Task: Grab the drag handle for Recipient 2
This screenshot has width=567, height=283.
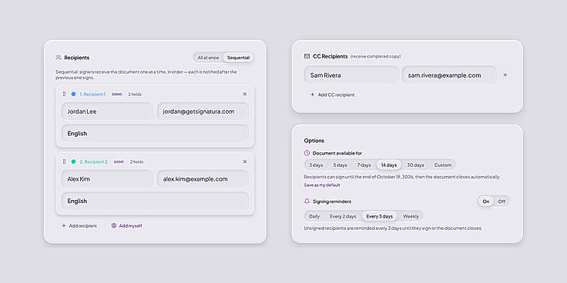Action: [65, 161]
